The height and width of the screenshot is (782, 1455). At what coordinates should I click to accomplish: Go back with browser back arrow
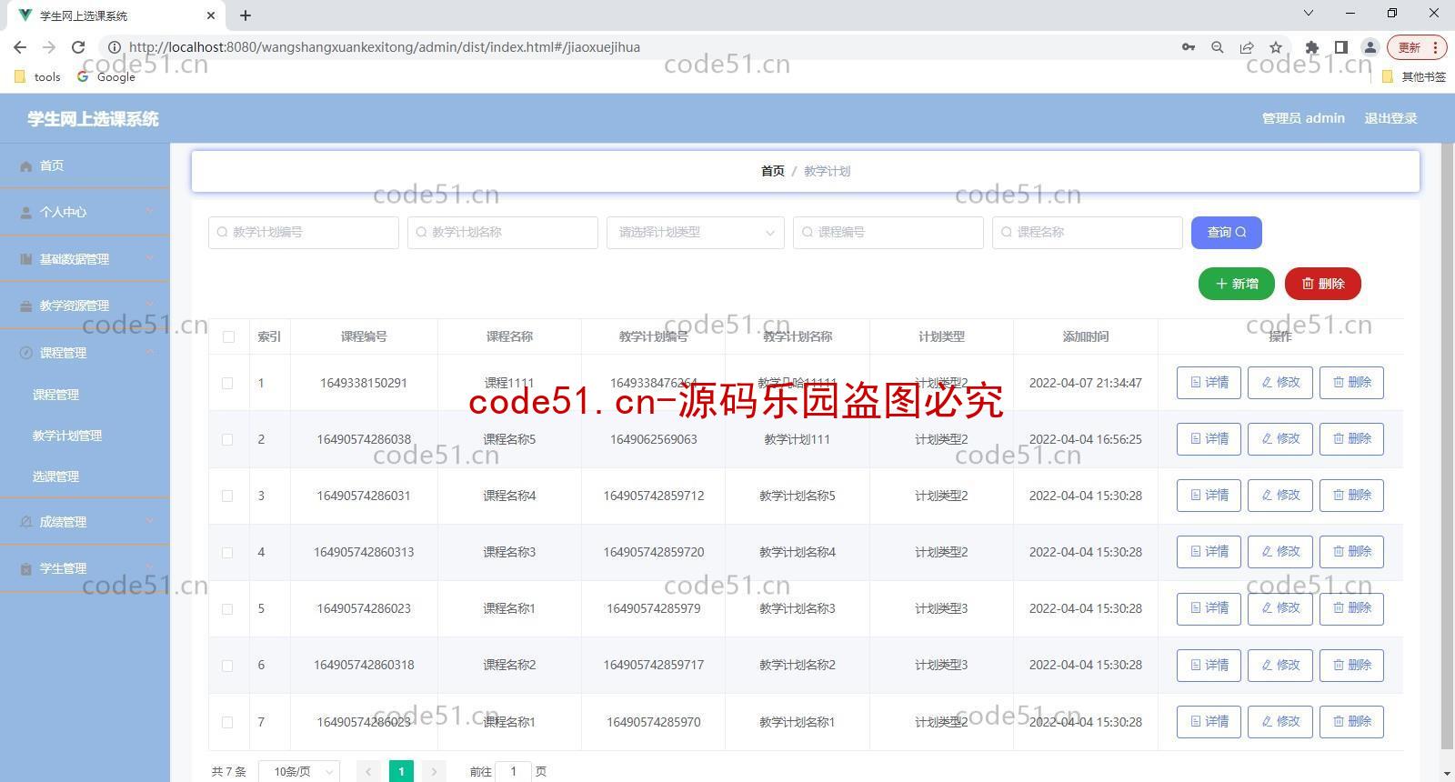(20, 47)
